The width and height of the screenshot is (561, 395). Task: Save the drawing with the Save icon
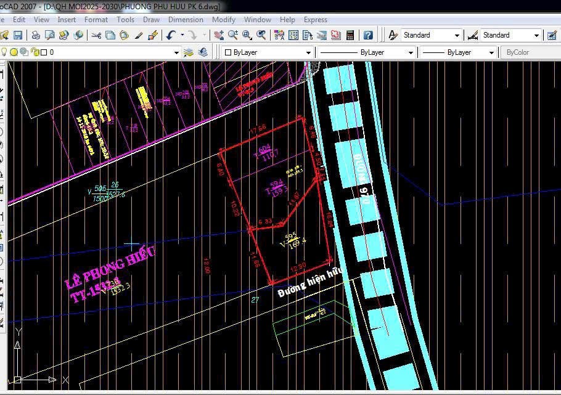click(19, 35)
